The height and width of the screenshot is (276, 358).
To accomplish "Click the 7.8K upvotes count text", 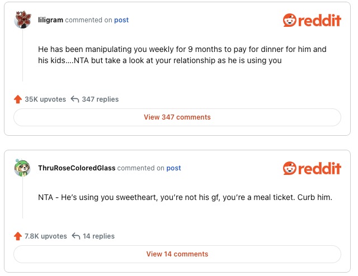I will tap(46, 236).
